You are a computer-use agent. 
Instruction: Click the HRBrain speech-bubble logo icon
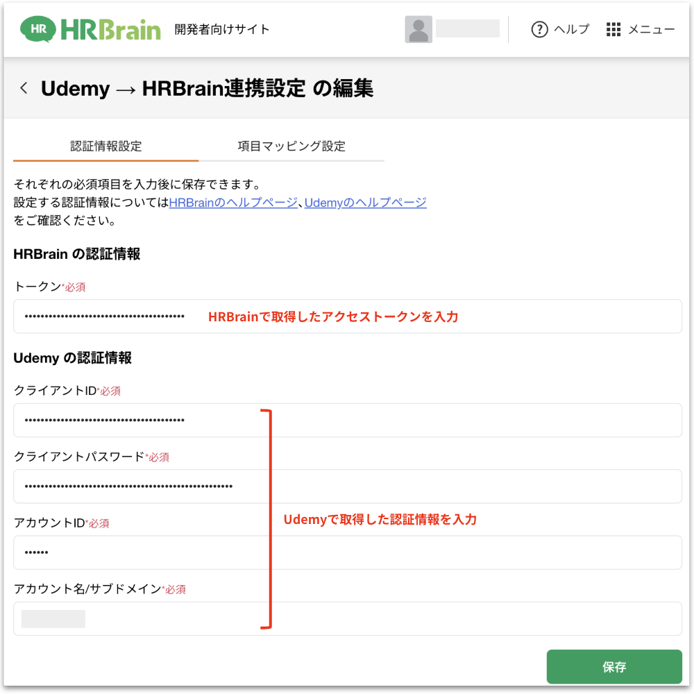[39, 29]
